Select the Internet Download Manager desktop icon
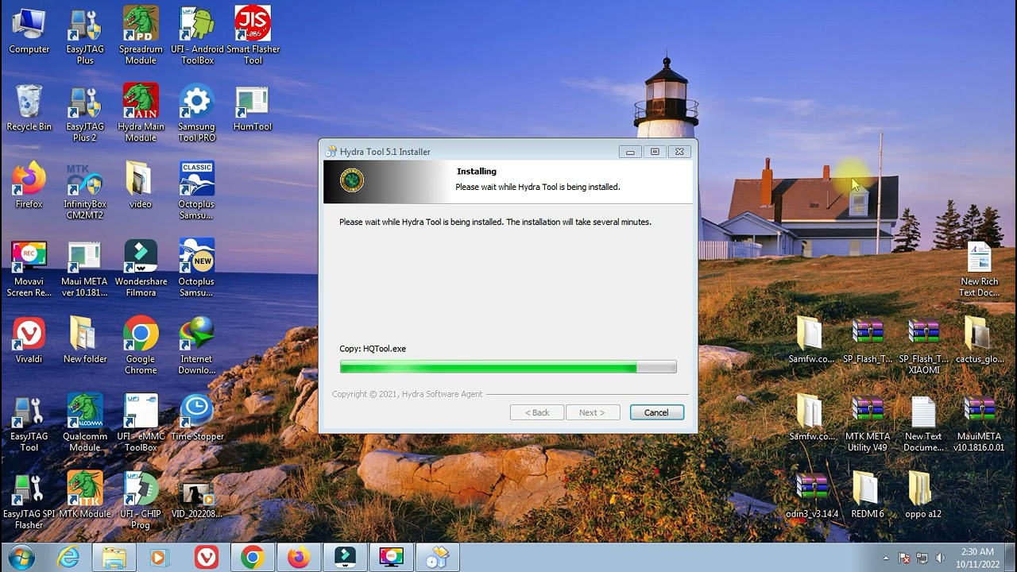1017x572 pixels. (x=197, y=345)
